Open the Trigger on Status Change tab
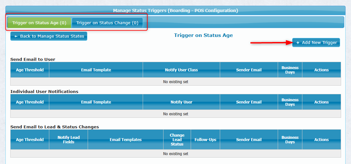The height and width of the screenshot is (164, 351). click(107, 23)
